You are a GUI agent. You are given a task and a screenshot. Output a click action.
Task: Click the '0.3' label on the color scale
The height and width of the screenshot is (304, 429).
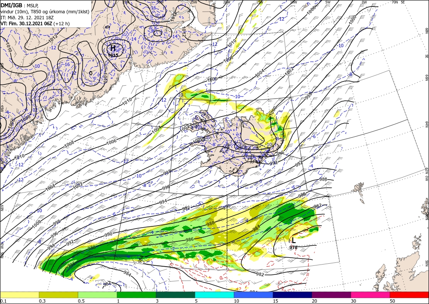tap(42, 301)
